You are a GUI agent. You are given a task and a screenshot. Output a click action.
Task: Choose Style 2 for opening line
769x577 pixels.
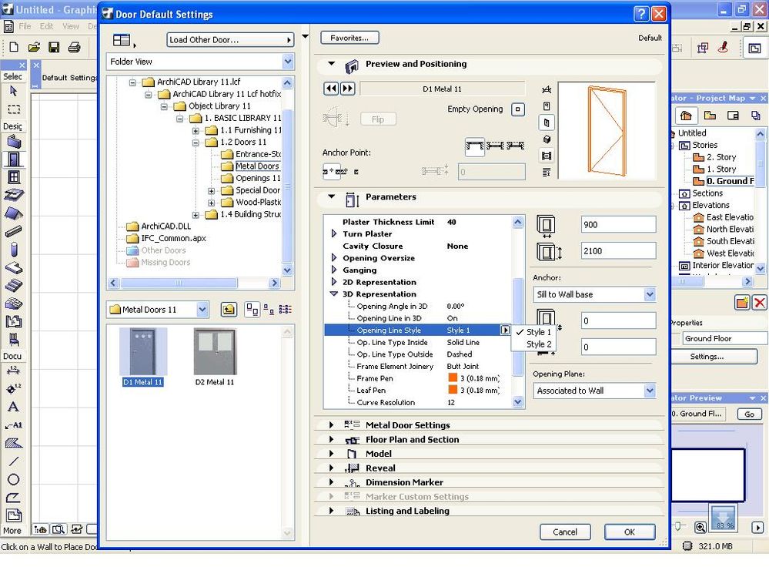coord(539,344)
